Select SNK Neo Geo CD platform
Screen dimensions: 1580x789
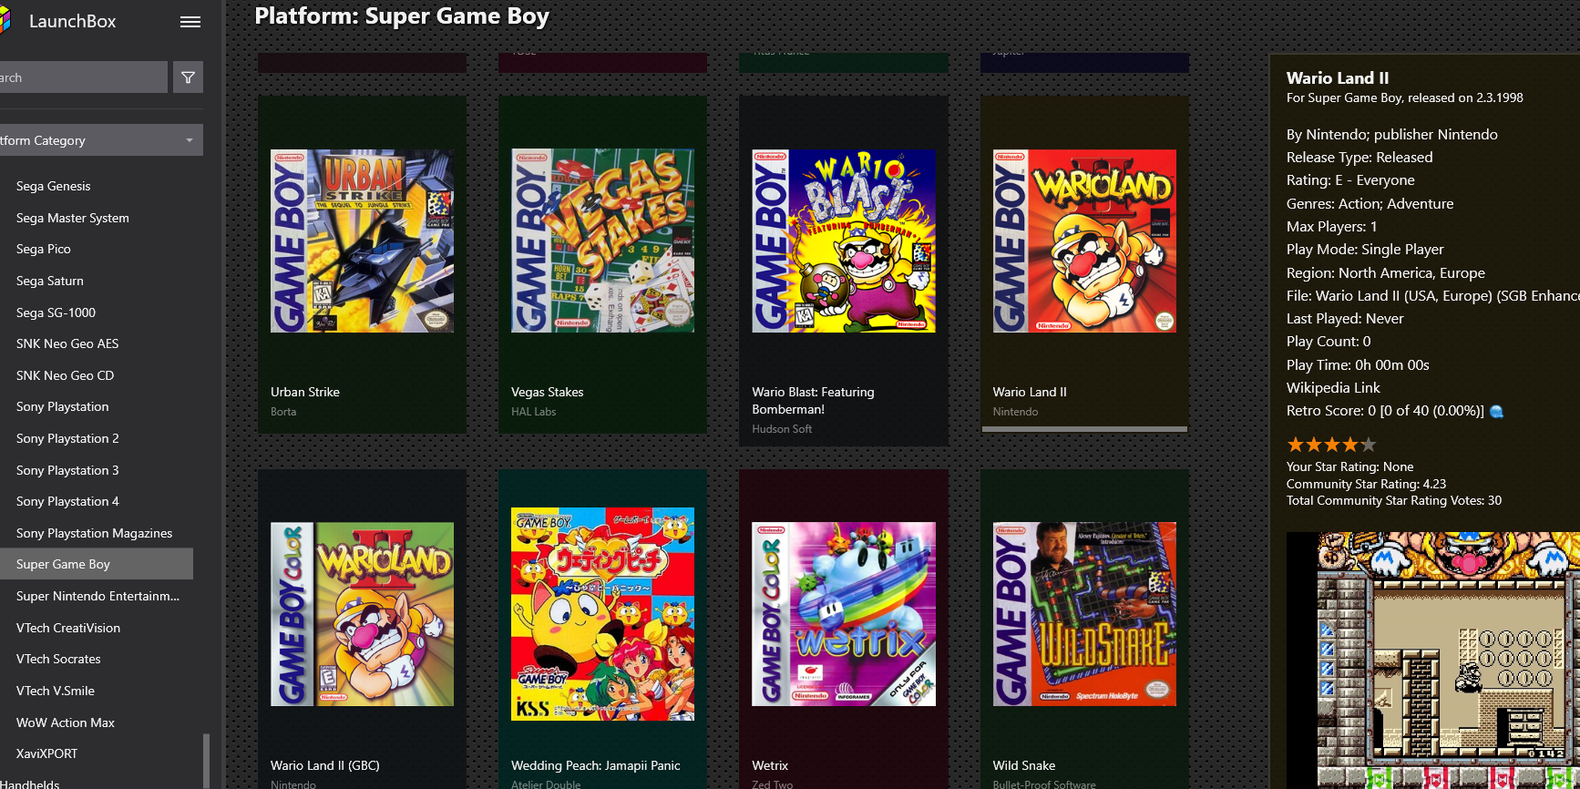click(65, 375)
